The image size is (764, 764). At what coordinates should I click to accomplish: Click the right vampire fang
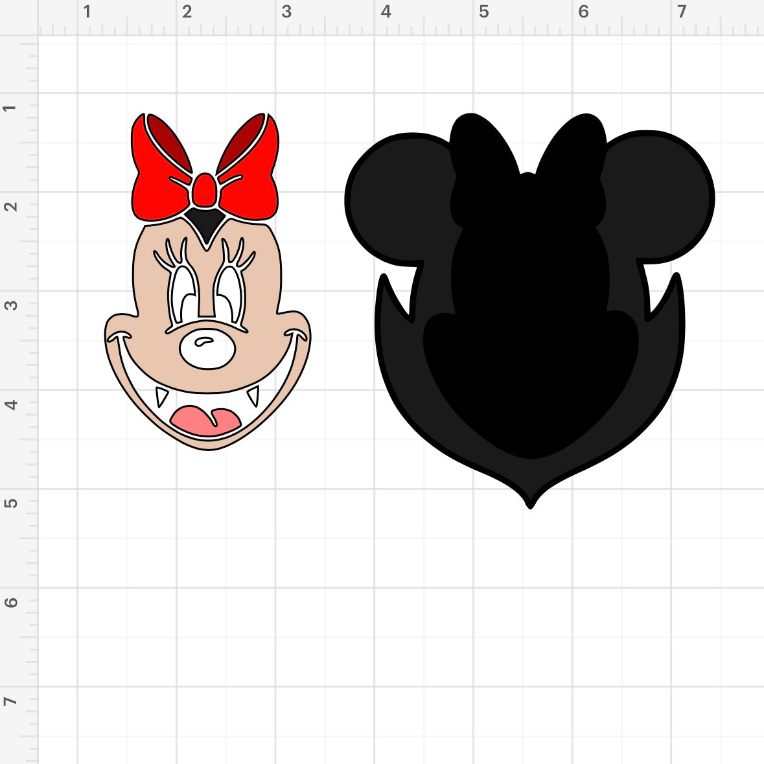[252, 395]
